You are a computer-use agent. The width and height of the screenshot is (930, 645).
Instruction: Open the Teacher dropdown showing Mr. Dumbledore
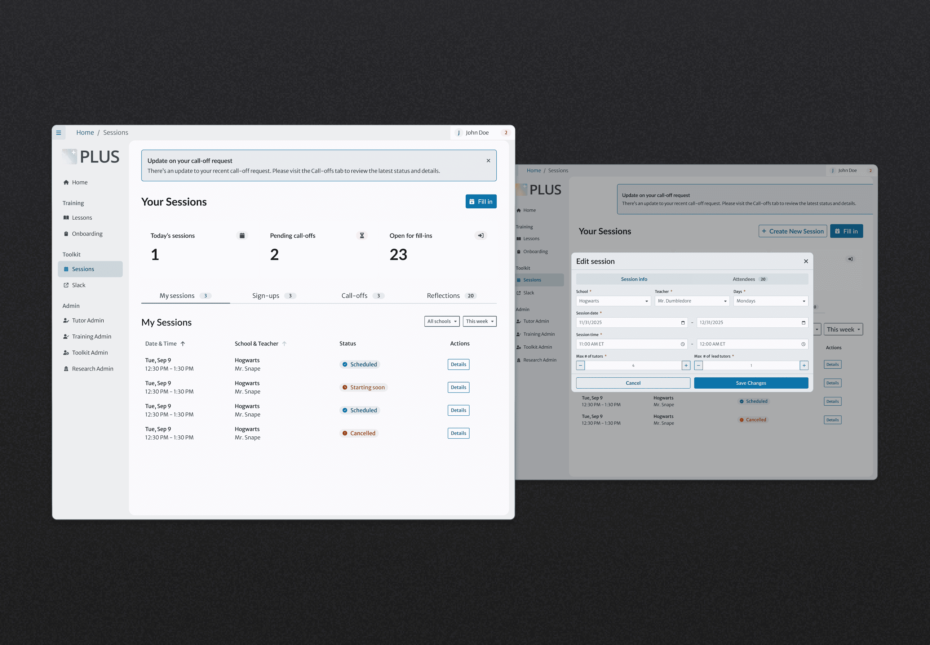692,301
